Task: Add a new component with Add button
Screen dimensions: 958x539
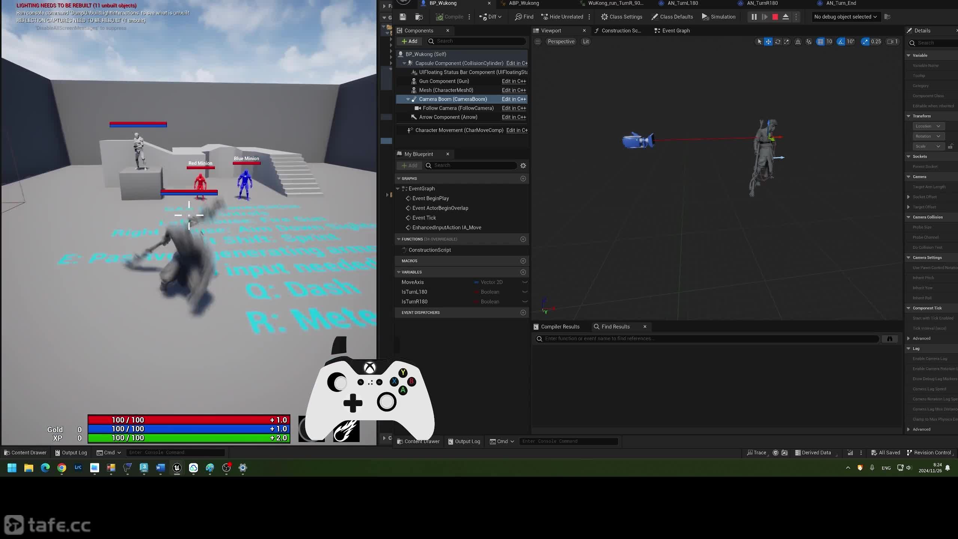Action: pyautogui.click(x=409, y=41)
